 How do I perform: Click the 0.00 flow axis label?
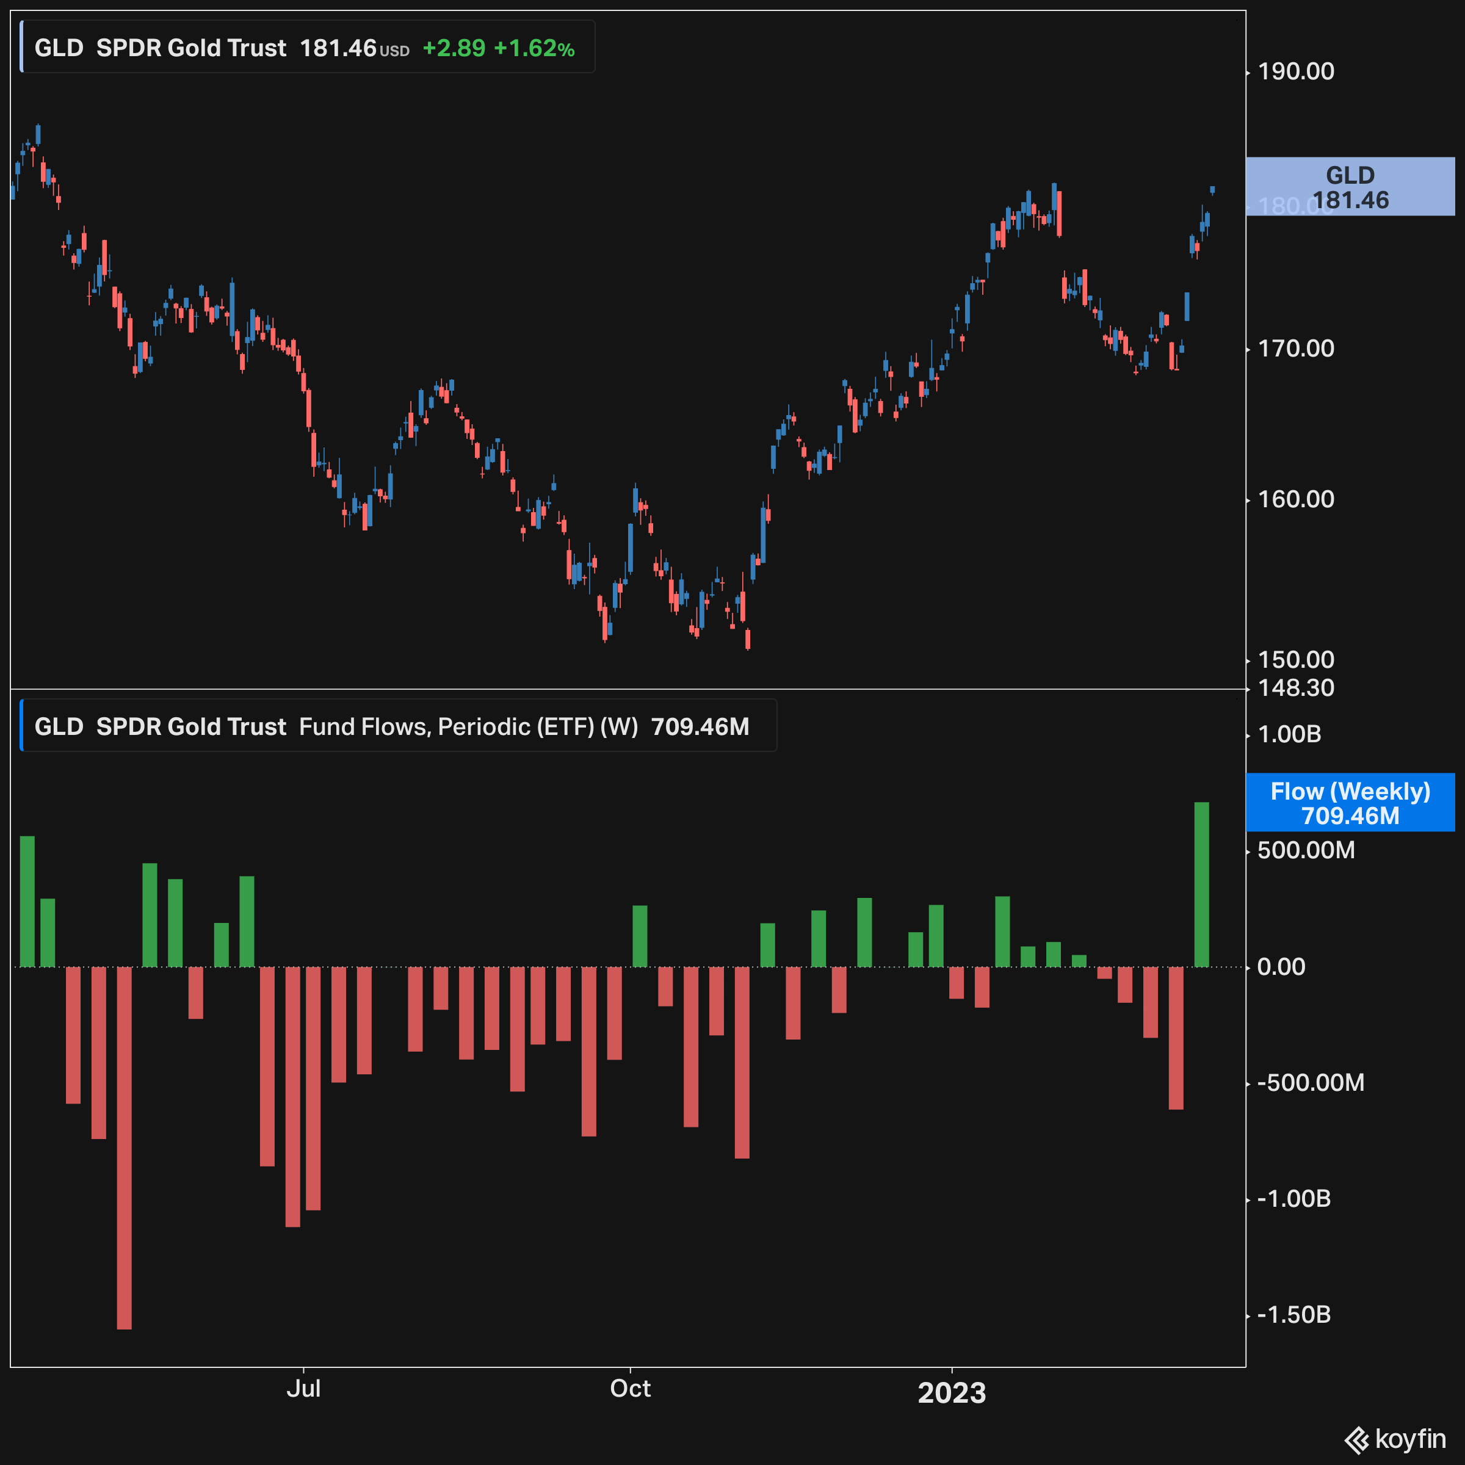click(1281, 967)
